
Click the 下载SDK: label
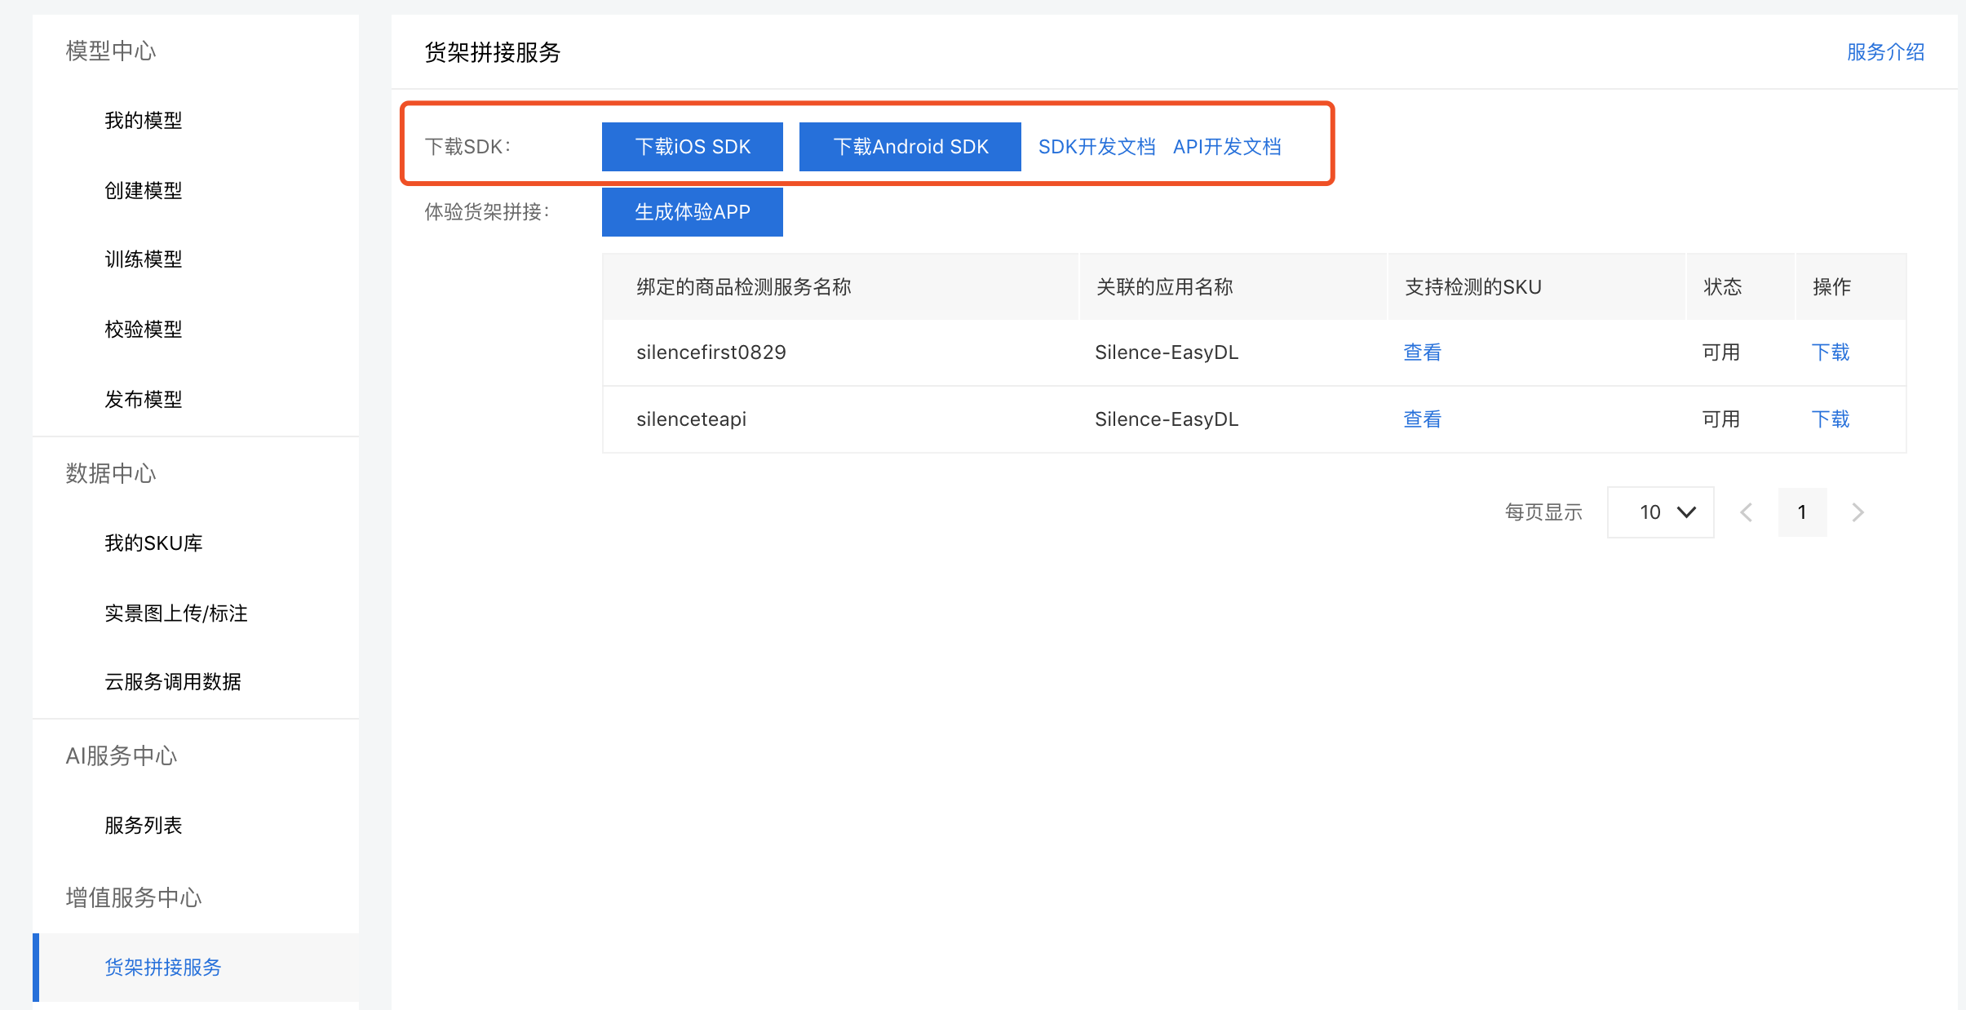467,147
